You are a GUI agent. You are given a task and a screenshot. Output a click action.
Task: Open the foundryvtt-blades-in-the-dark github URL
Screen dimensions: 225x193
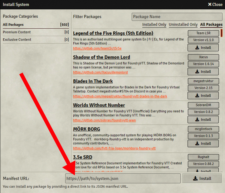point(120,96)
